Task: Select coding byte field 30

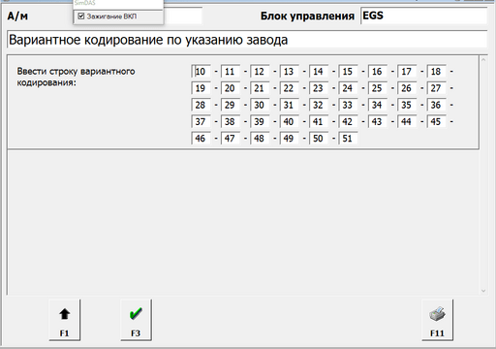Action: click(260, 105)
